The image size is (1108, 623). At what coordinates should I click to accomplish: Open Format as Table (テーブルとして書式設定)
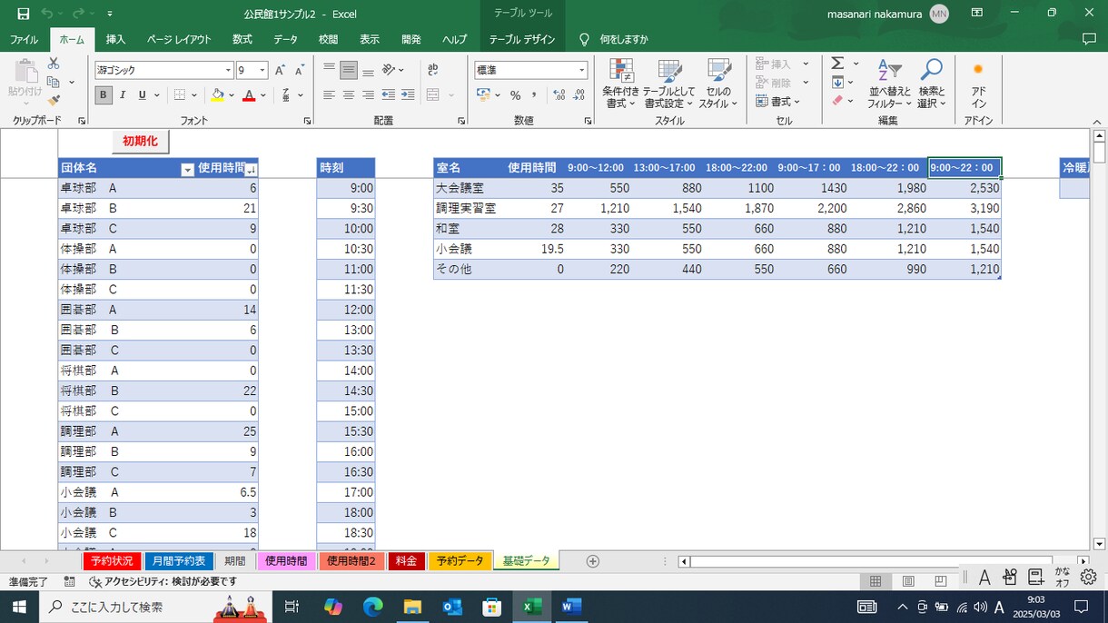pyautogui.click(x=669, y=84)
